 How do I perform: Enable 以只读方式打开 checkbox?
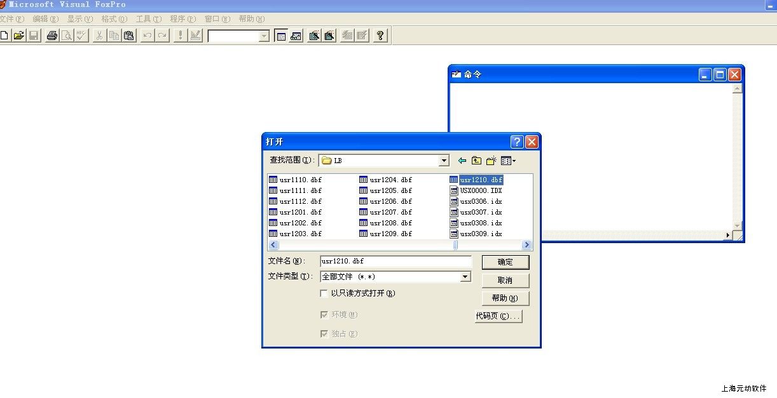click(x=324, y=293)
